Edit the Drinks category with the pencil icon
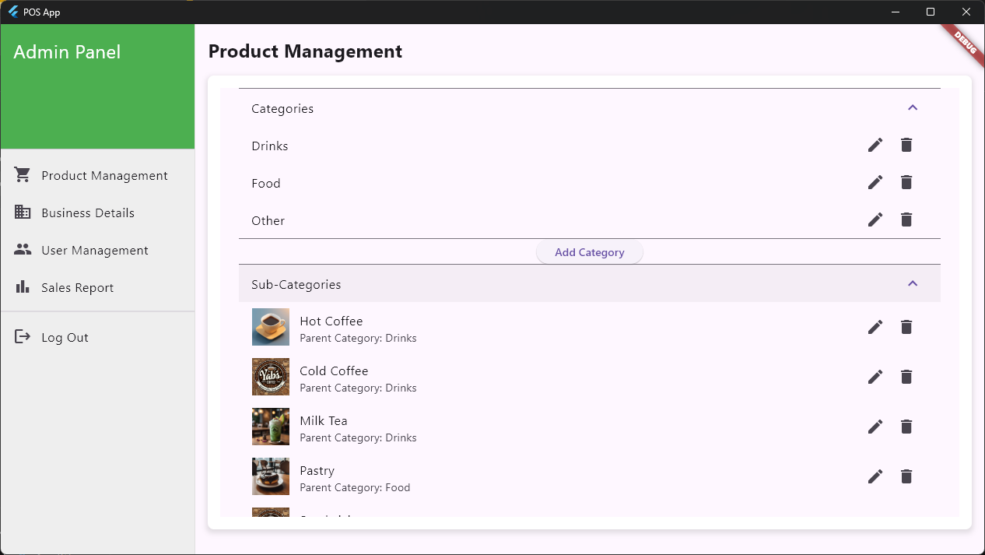 click(875, 145)
